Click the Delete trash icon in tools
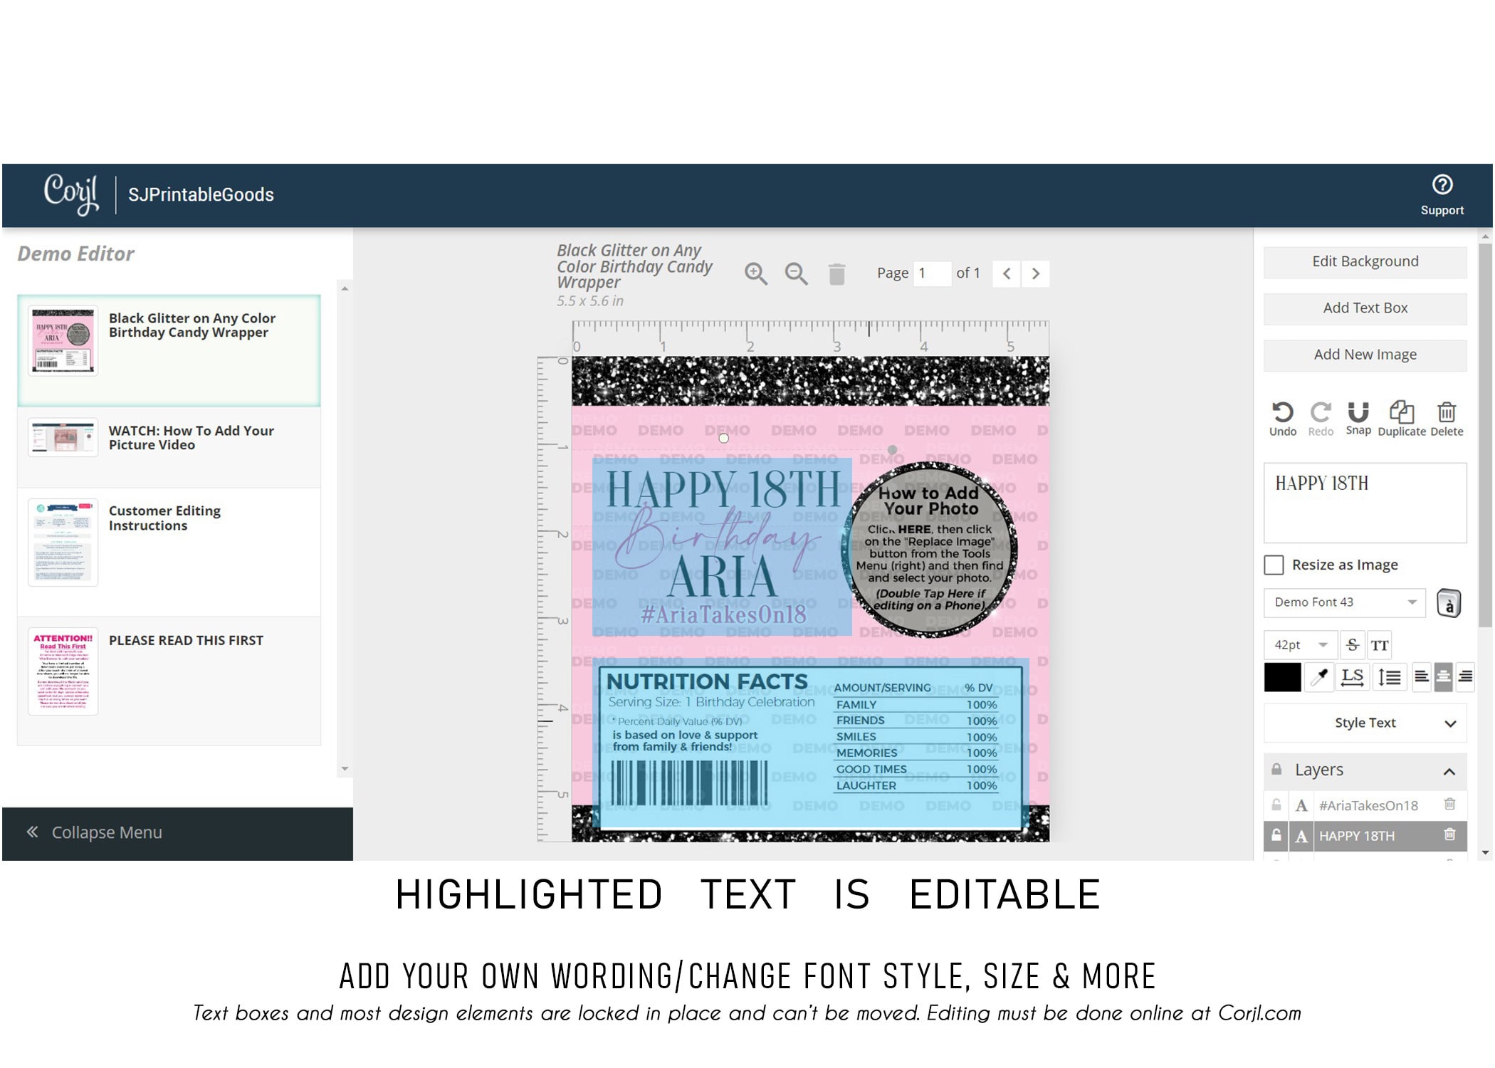Screen dimensions: 1495x1068 pyautogui.click(x=1446, y=412)
